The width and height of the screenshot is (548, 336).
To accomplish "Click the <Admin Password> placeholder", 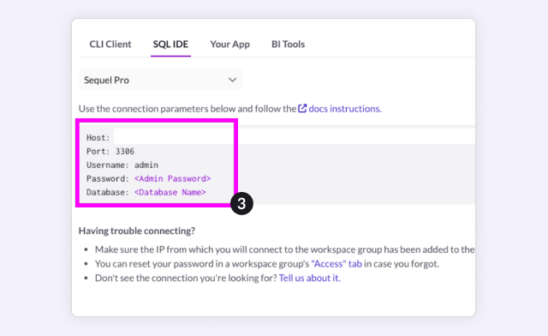I will (172, 178).
